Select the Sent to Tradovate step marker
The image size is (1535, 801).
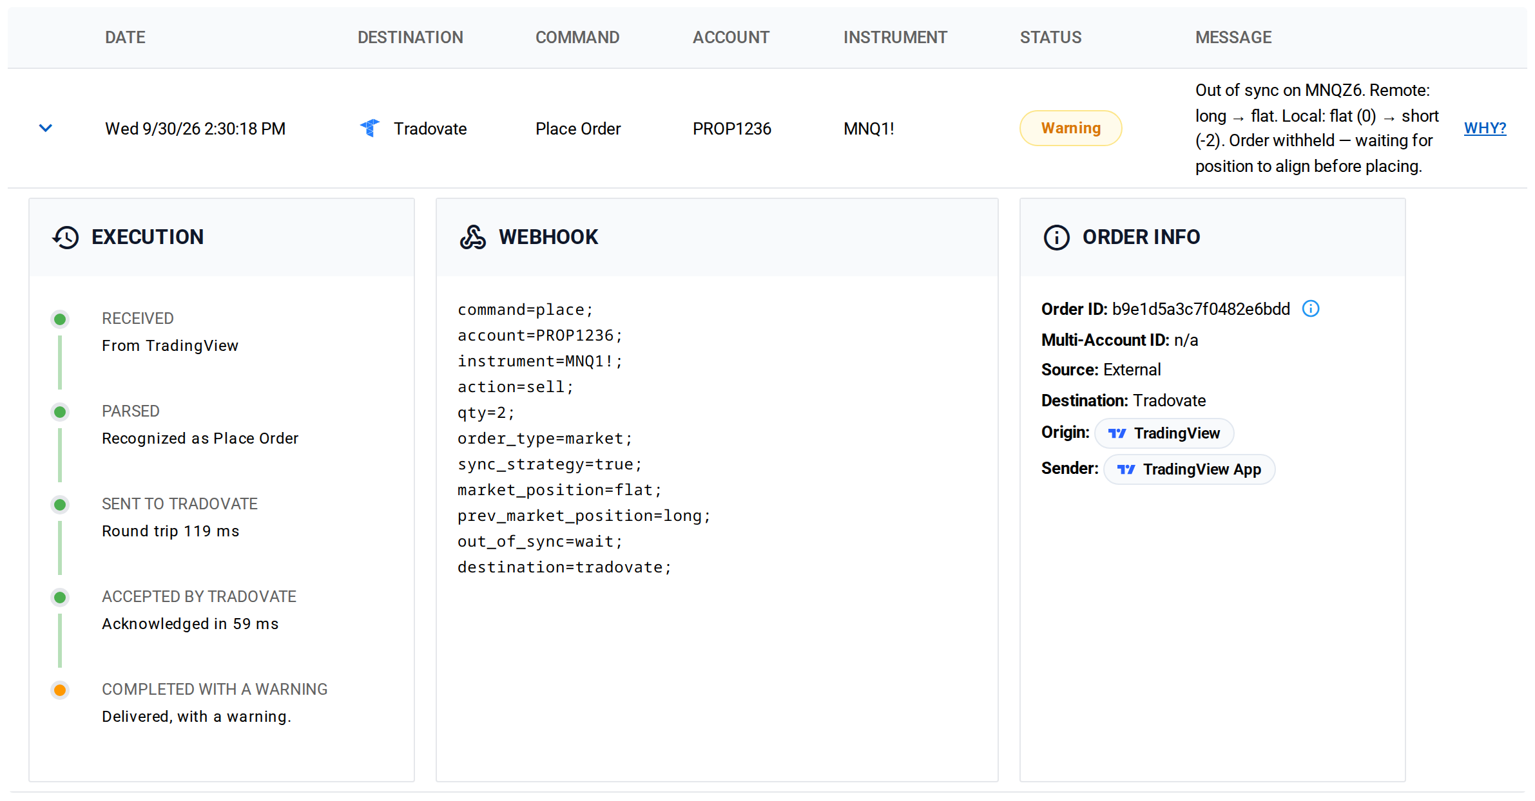[60, 505]
